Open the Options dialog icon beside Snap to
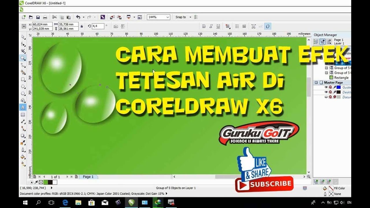 pos(196,17)
